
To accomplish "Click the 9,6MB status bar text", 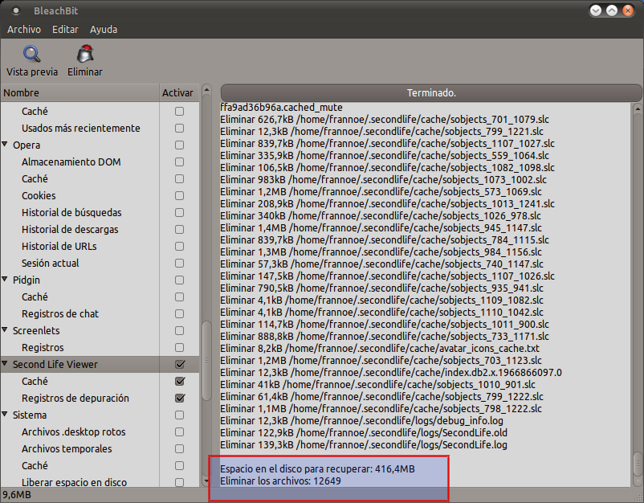I will pos(17,495).
